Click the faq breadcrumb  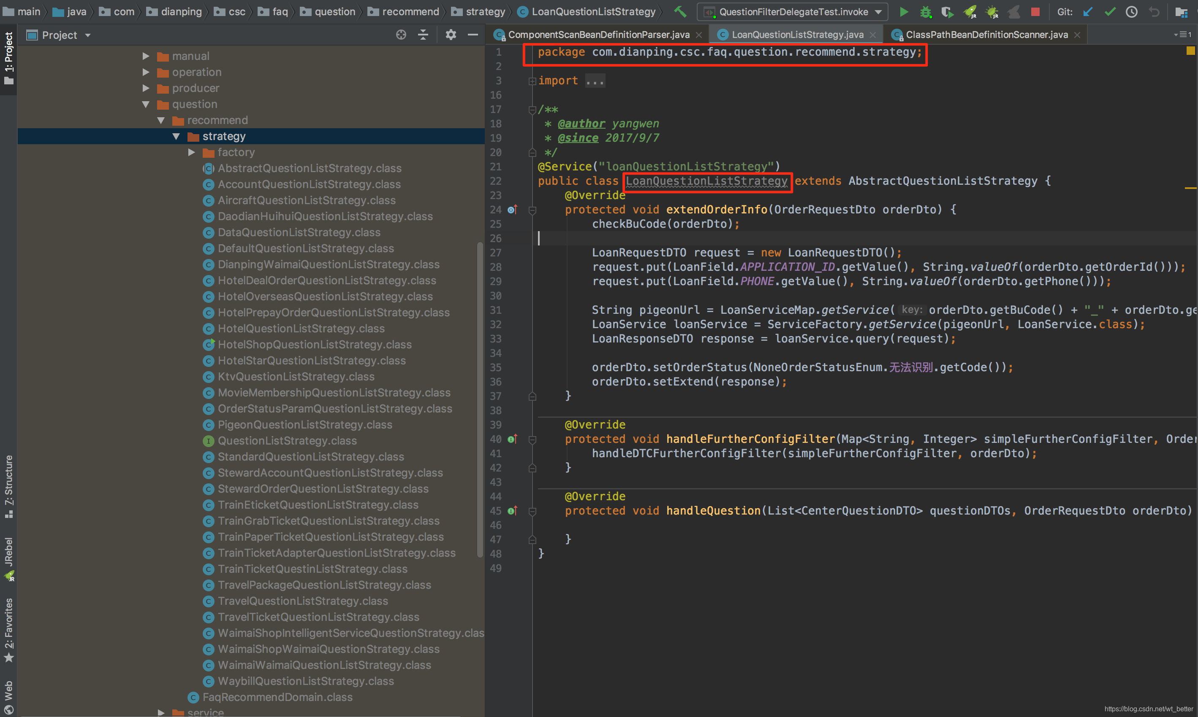[x=273, y=11]
